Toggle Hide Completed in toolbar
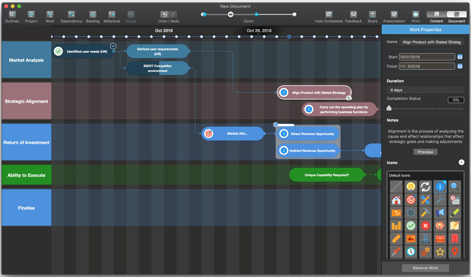471x277 pixels. (329, 15)
